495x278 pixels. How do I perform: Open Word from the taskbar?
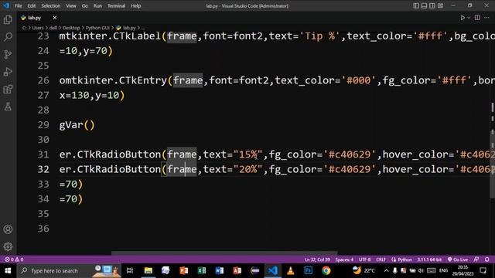coord(220,270)
